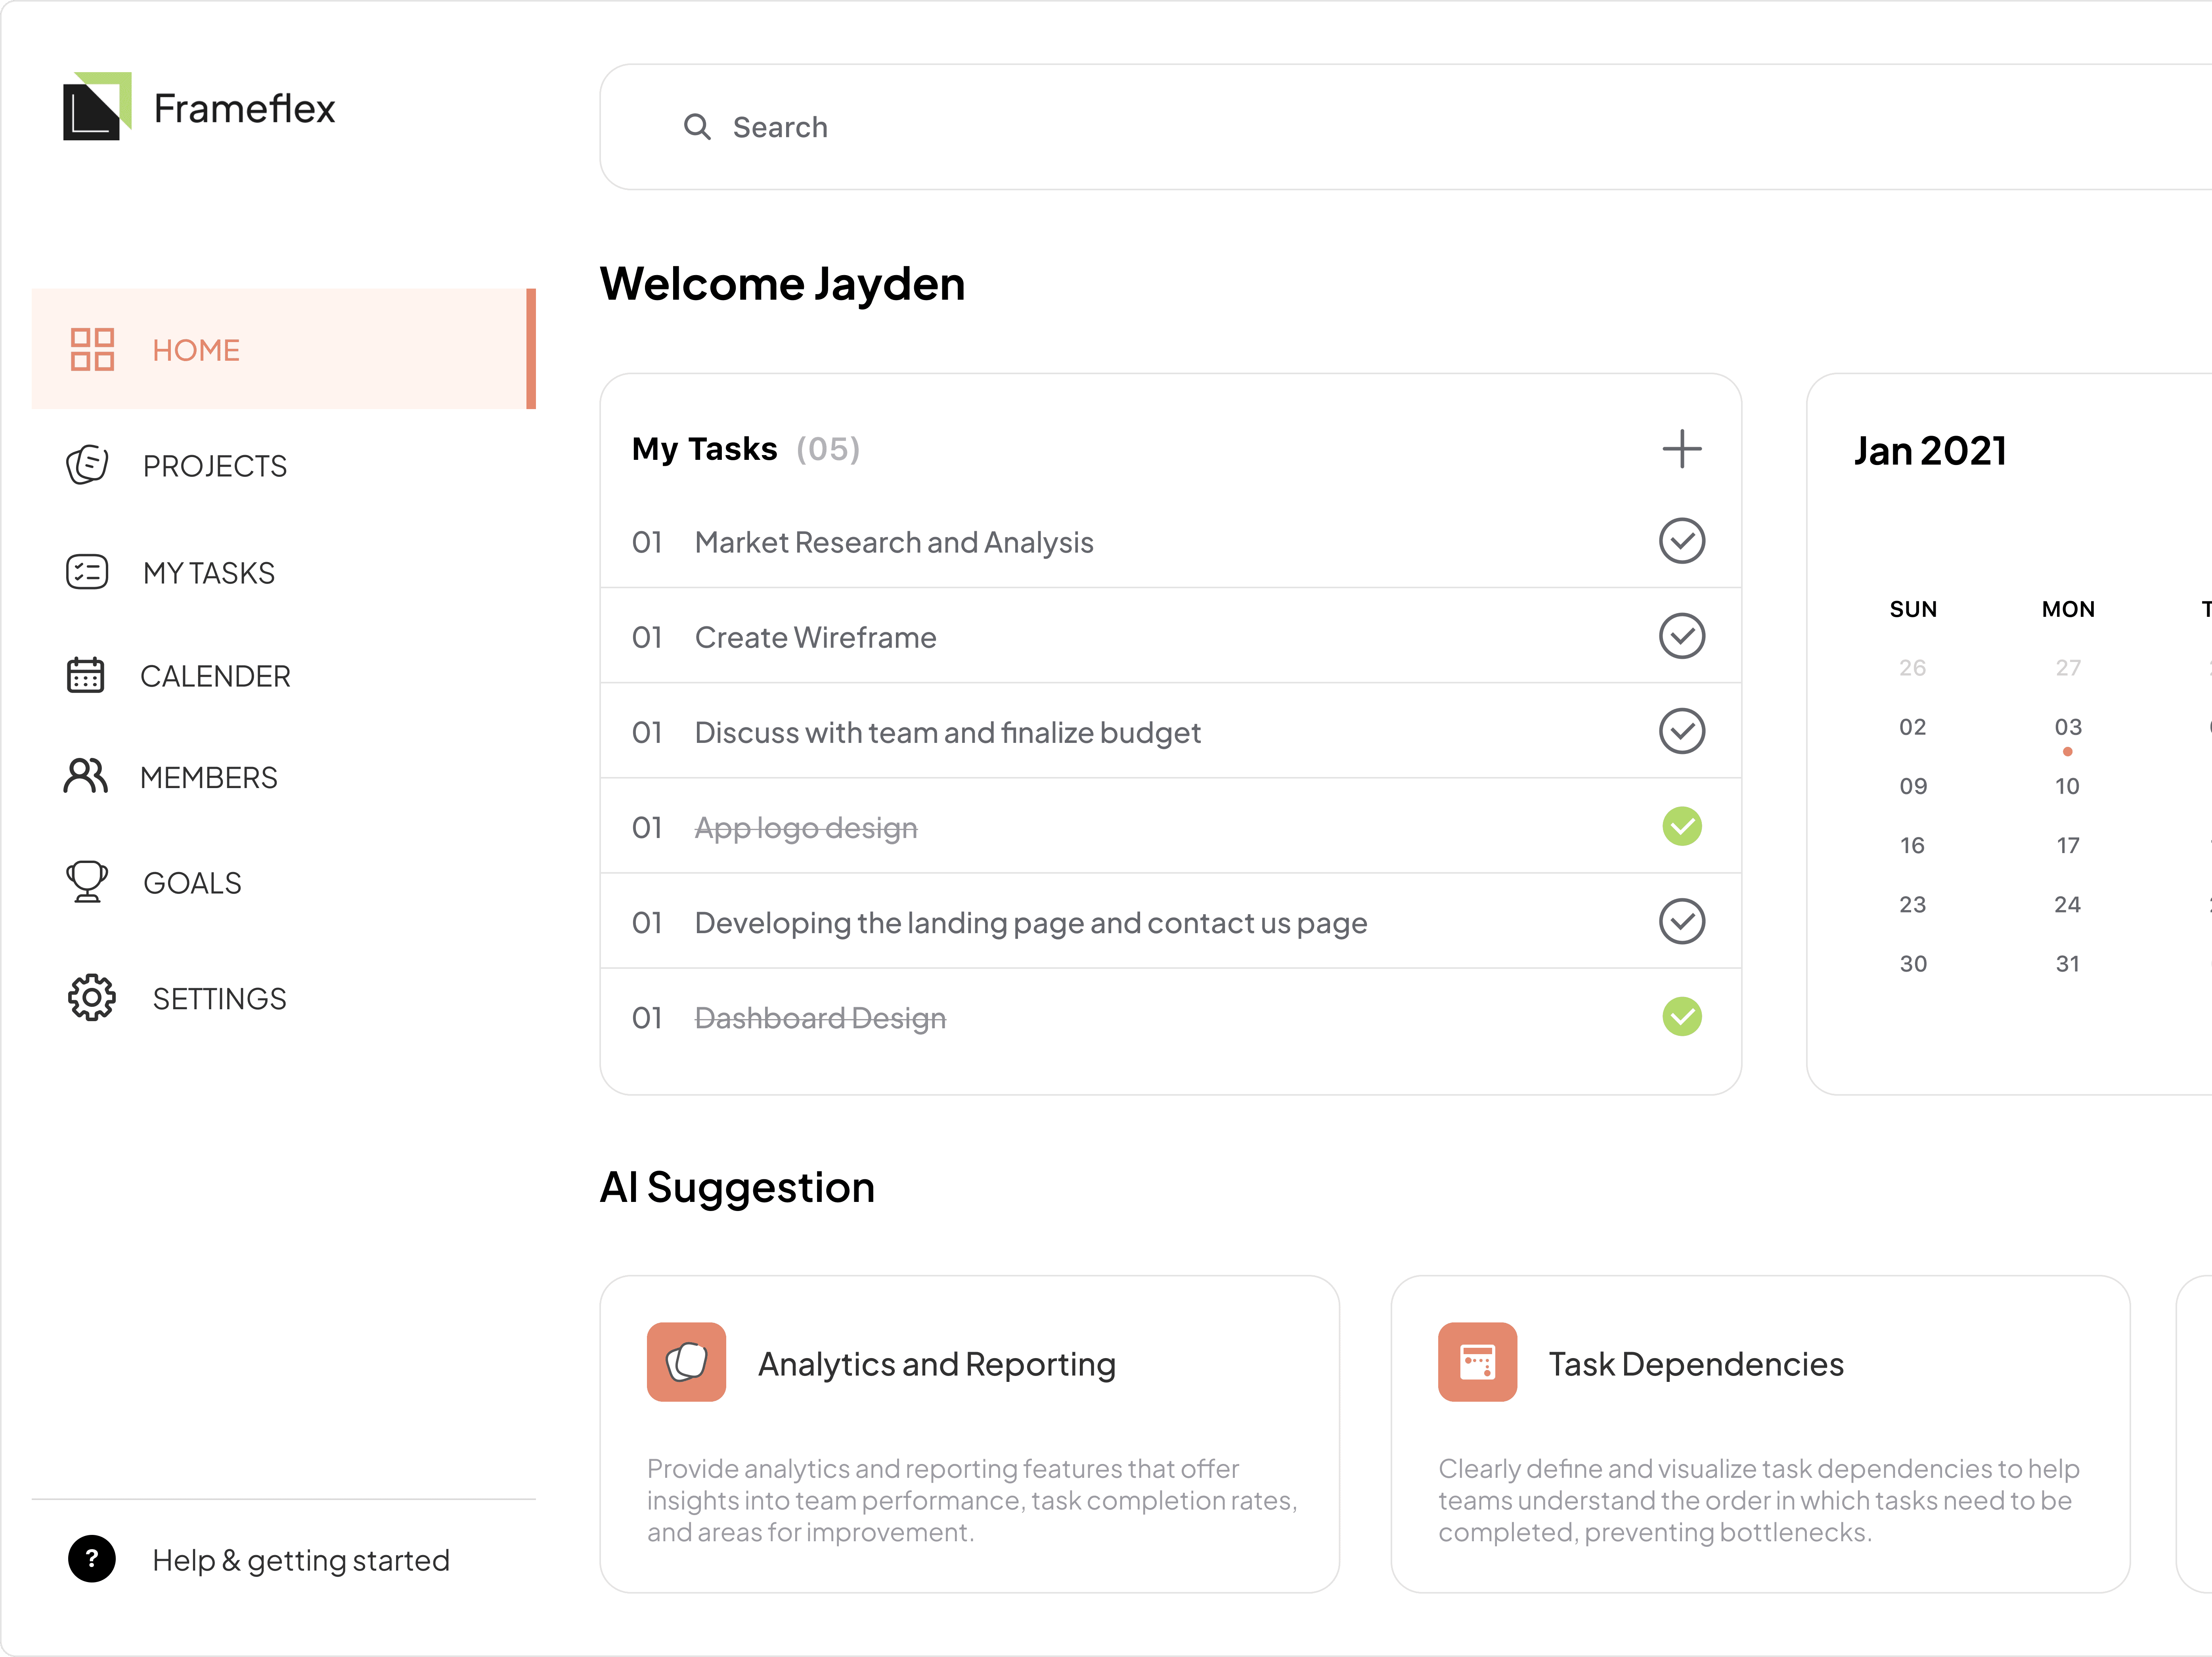Click the Help question mark icon
2212x1657 pixels.
pyautogui.click(x=92, y=1559)
